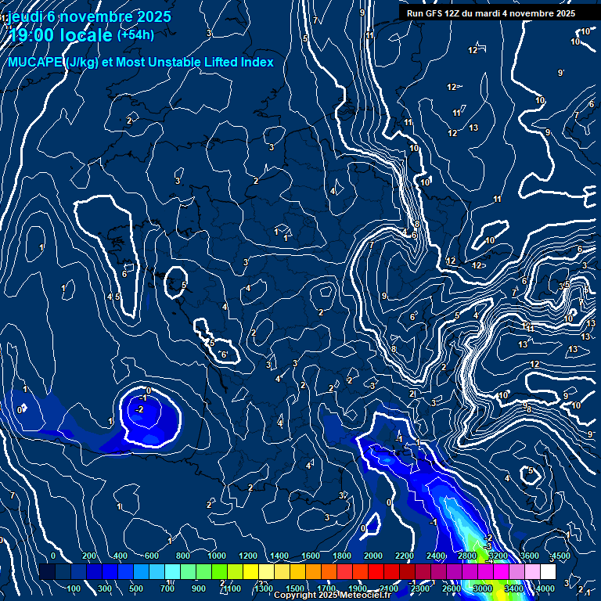The width and height of the screenshot is (601, 601).
Task: Click the 'Run GFS 12Z du mardi 4 novembre 2025' header
Action: [x=491, y=13]
